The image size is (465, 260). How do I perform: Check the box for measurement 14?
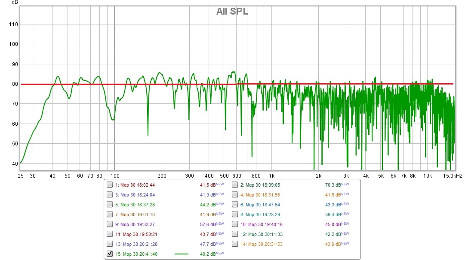(x=235, y=244)
